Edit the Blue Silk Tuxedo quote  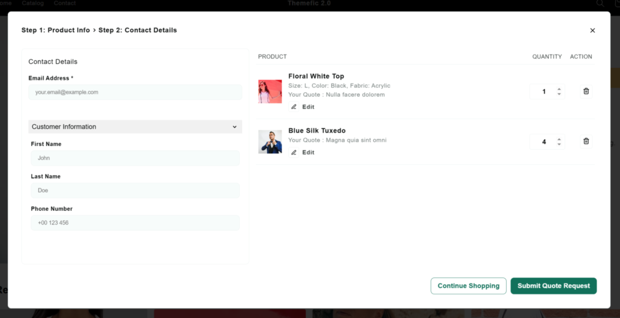303,153
